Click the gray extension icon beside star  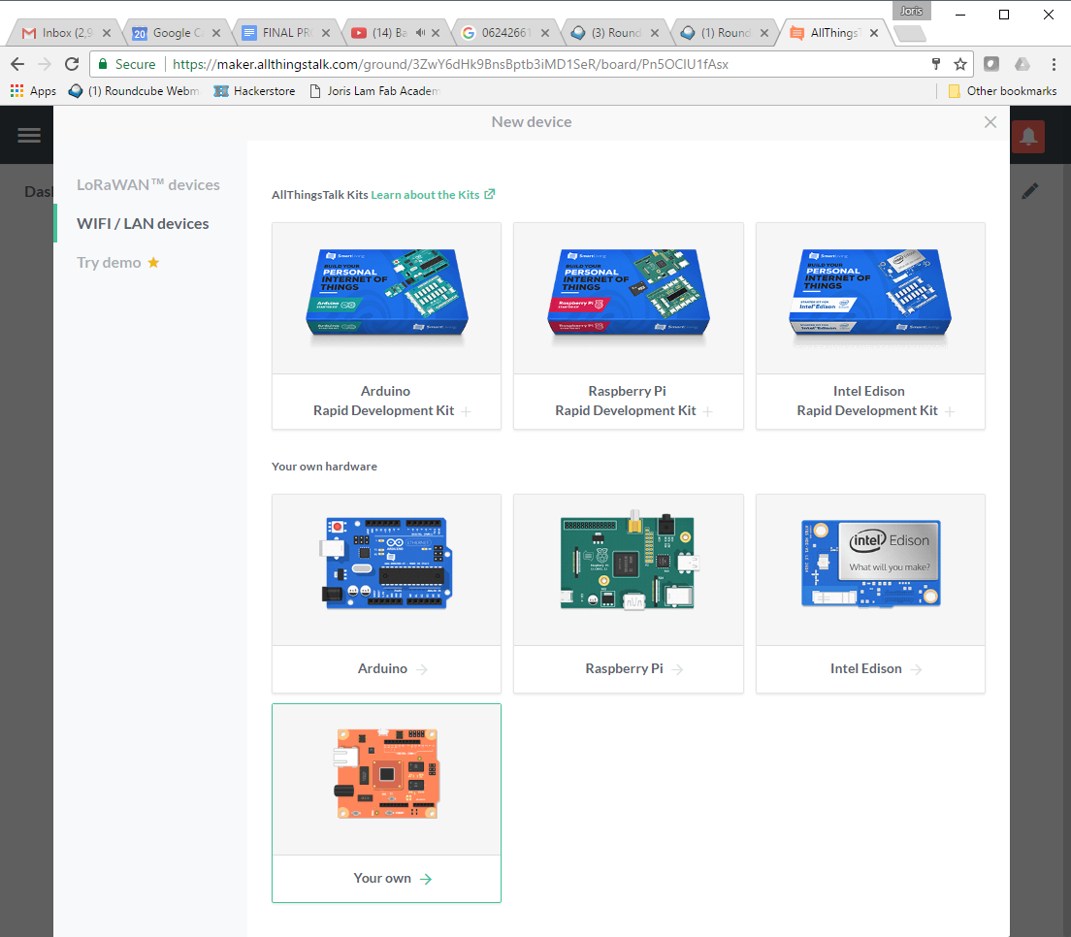[x=991, y=64]
